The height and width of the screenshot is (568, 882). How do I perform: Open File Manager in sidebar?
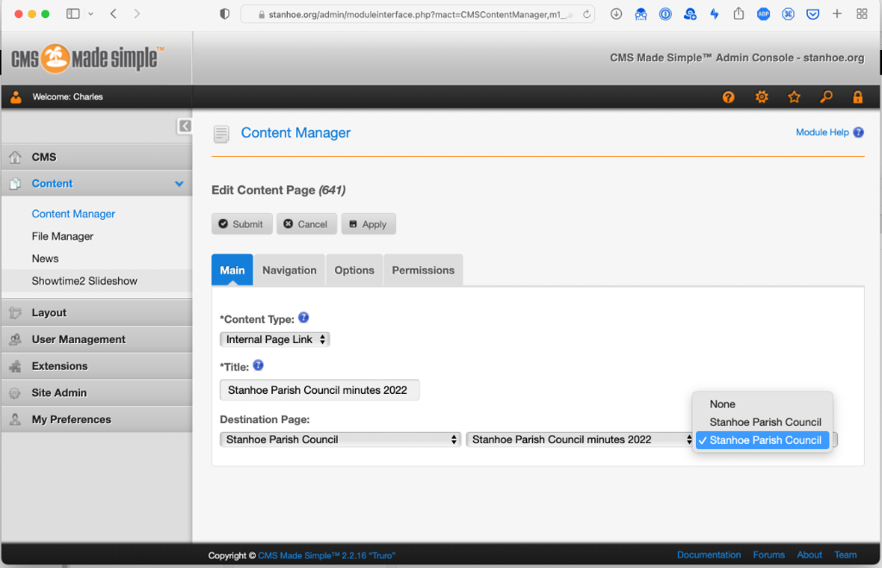[63, 236]
